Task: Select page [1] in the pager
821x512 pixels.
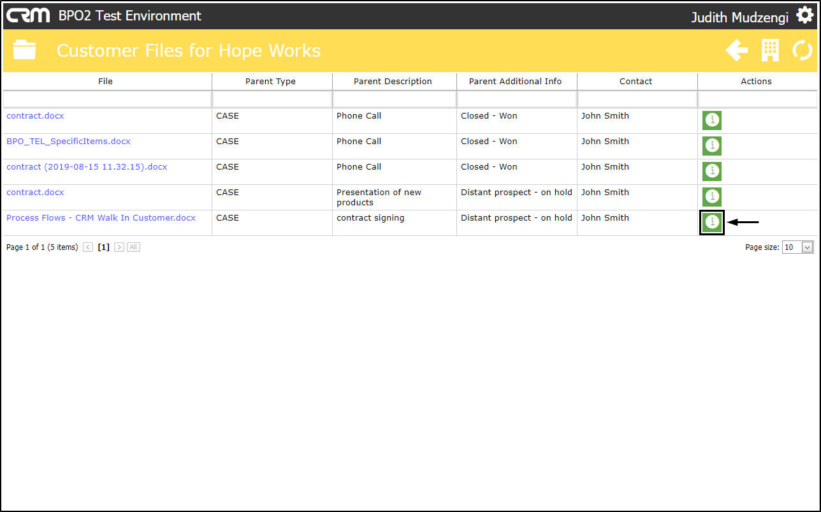Action: (103, 247)
